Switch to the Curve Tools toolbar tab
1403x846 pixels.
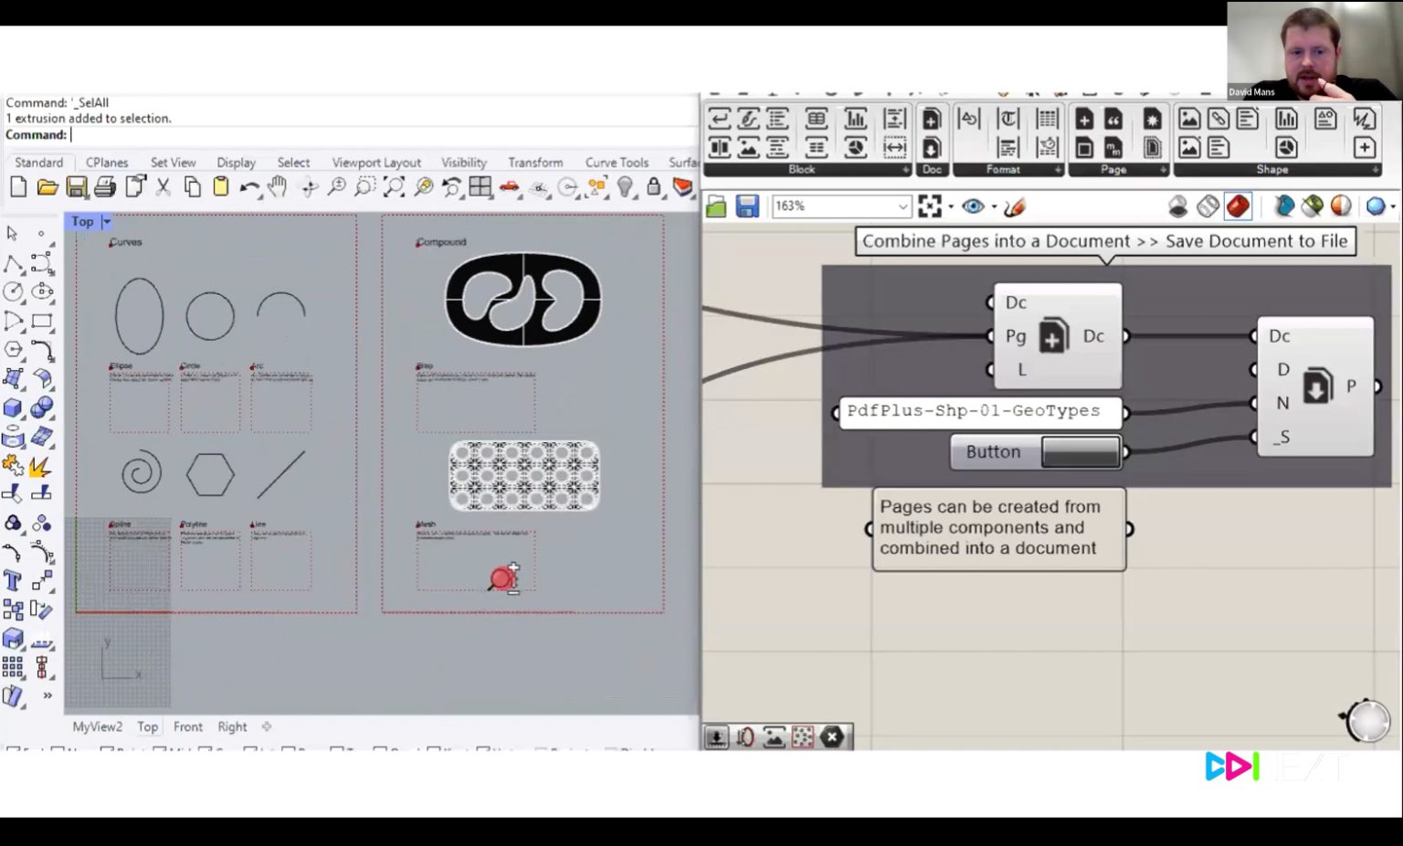tap(617, 163)
